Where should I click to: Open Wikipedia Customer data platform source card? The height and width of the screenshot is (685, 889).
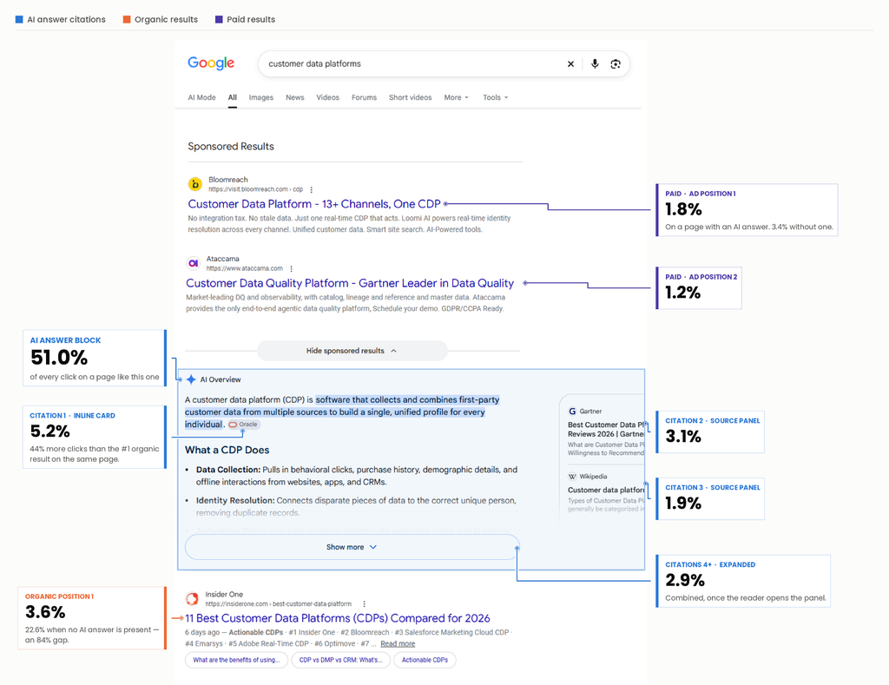coord(606,490)
